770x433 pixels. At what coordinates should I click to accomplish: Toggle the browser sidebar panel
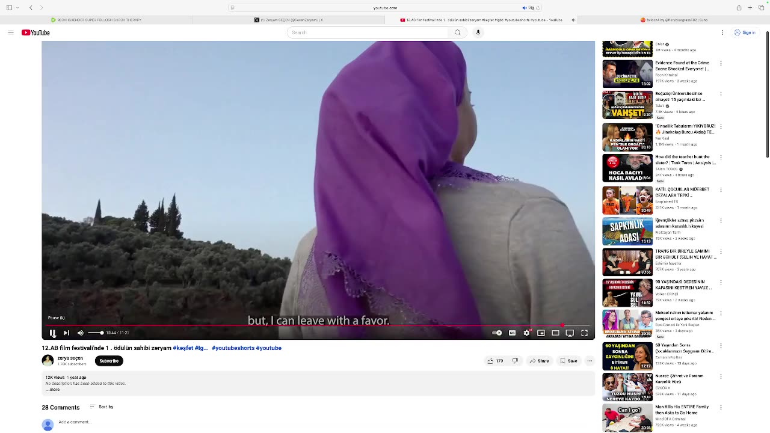pyautogui.click(x=9, y=8)
